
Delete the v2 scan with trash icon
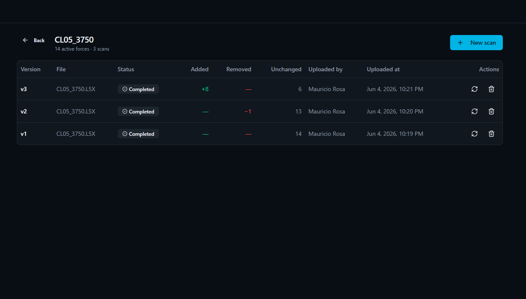point(491,111)
